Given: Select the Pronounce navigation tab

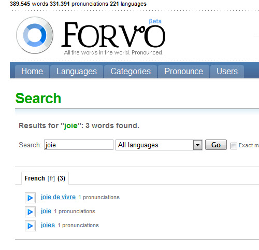Looking at the screenshot, I should (x=183, y=72).
